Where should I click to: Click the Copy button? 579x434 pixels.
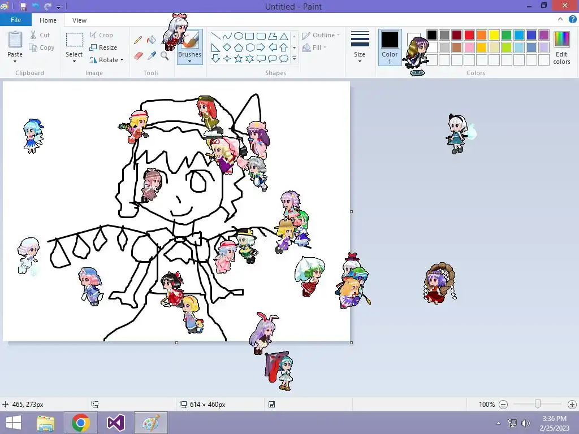[42, 47]
